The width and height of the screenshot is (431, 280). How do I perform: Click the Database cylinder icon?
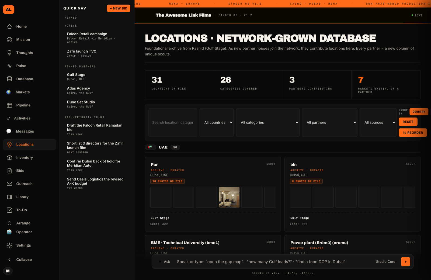tap(9, 79)
